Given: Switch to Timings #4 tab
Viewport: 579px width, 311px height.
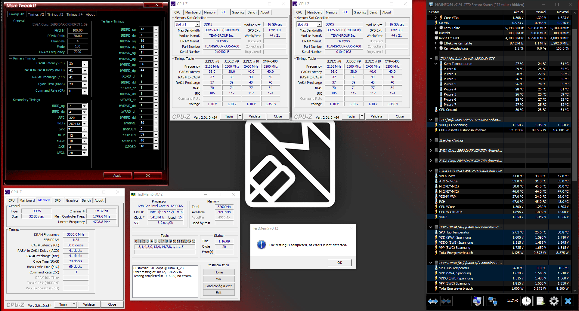Looking at the screenshot, I should [x=74, y=14].
